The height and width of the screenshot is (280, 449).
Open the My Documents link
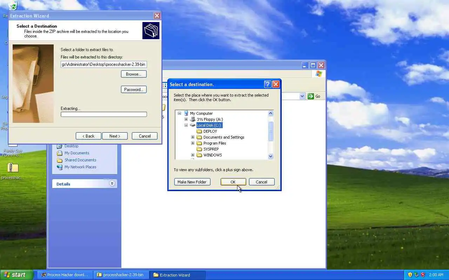pyautogui.click(x=77, y=153)
